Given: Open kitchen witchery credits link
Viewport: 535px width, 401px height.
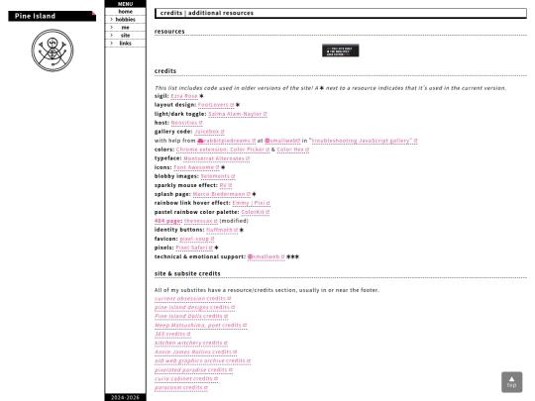Looking at the screenshot, I should [191, 344].
